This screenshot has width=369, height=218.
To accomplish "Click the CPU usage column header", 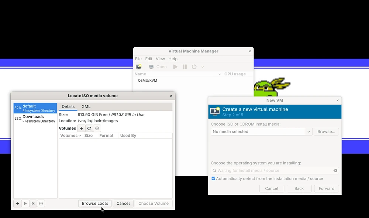I will click(238, 74).
